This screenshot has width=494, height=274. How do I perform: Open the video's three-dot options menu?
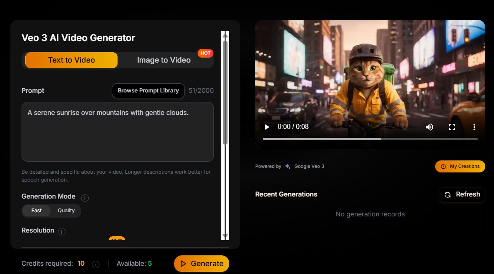click(474, 127)
